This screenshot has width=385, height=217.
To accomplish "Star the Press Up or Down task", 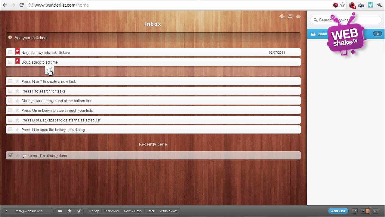I will (17, 110).
